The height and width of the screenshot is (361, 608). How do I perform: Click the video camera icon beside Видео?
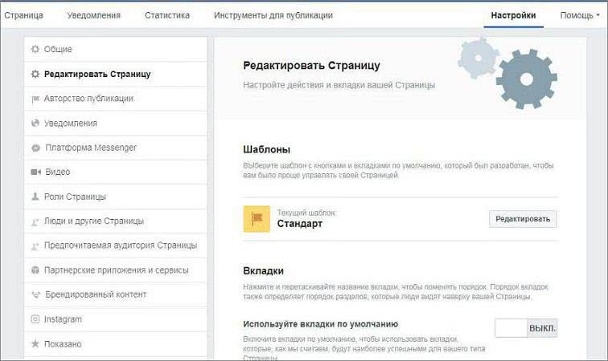[35, 172]
